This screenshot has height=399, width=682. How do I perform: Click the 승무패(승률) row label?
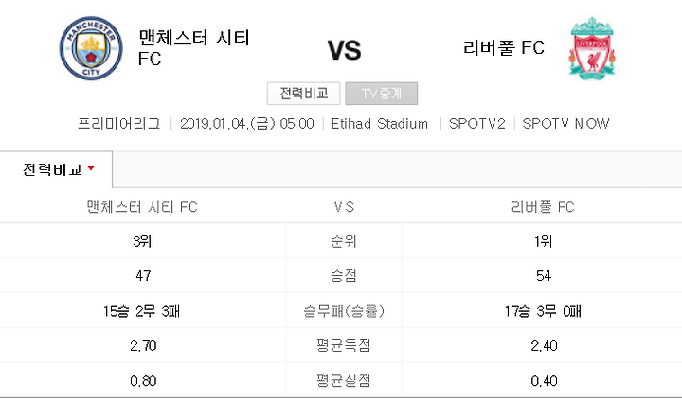pos(344,311)
